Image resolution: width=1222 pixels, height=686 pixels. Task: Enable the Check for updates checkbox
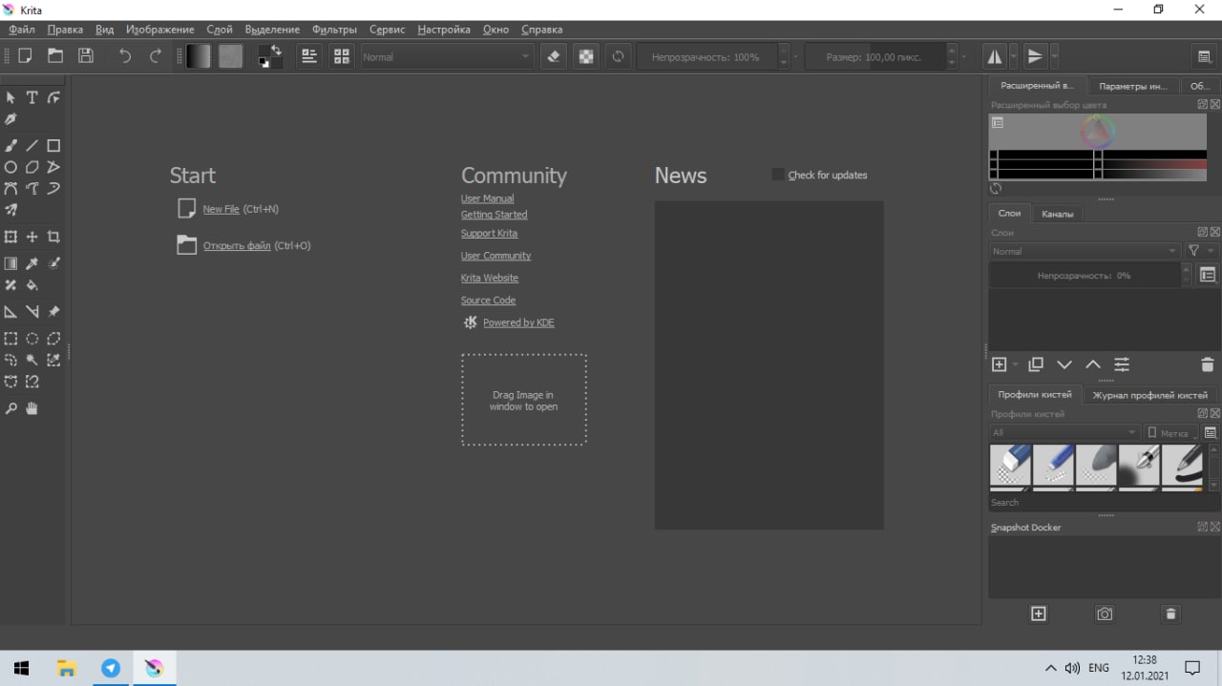pyautogui.click(x=777, y=175)
